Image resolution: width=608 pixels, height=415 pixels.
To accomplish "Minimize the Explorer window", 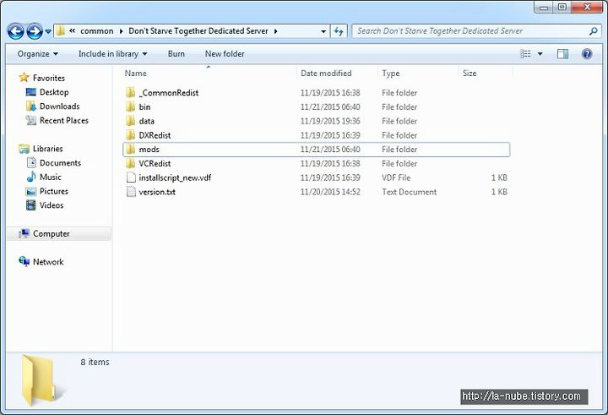I will 544,7.
